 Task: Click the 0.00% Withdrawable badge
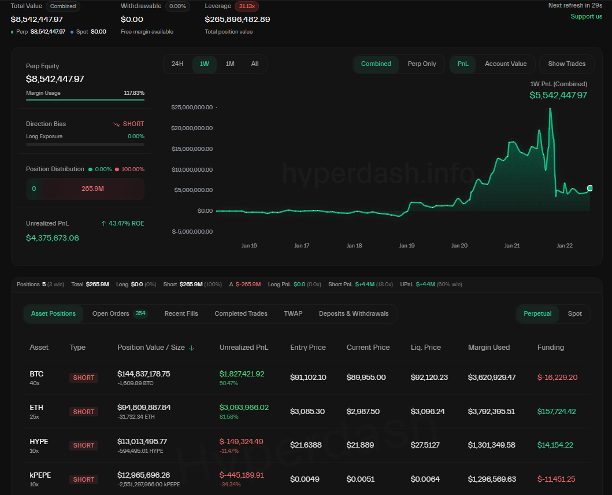click(177, 6)
